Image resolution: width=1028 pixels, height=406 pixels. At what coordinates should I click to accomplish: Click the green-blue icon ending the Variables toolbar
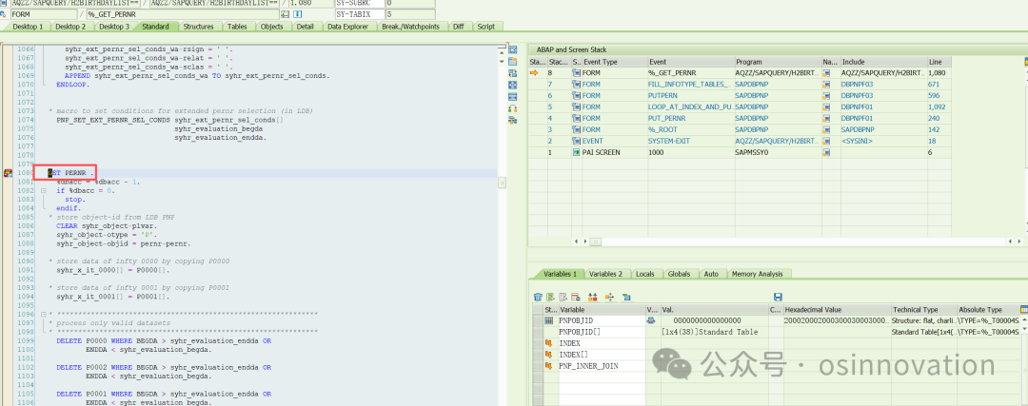[x=626, y=298]
